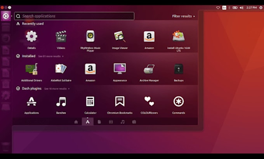Open the system power menu gear

tap(261, 8)
